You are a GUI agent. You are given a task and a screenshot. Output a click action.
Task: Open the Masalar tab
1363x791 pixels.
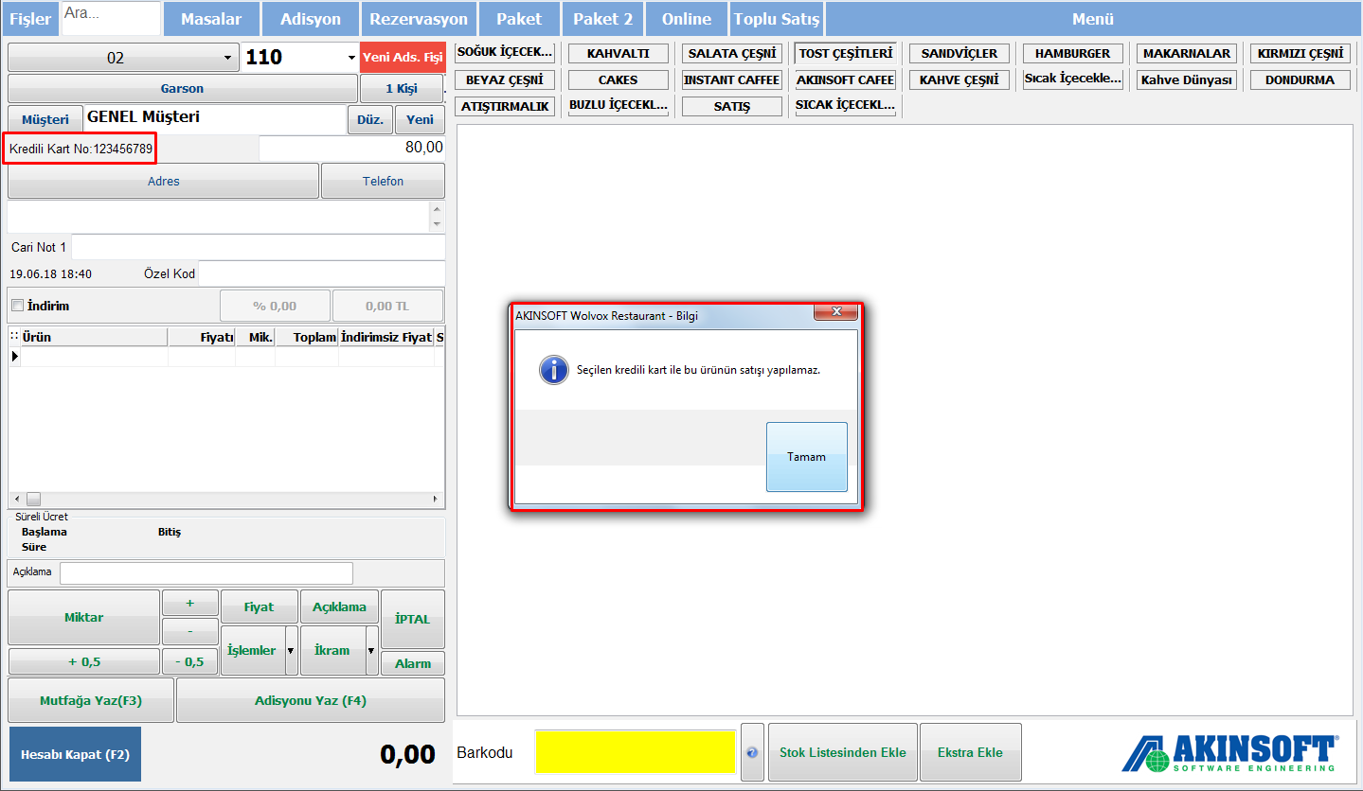(x=210, y=19)
